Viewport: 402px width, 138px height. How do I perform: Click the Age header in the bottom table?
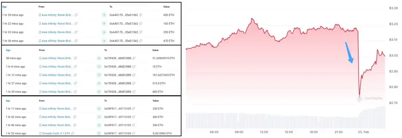8,100
